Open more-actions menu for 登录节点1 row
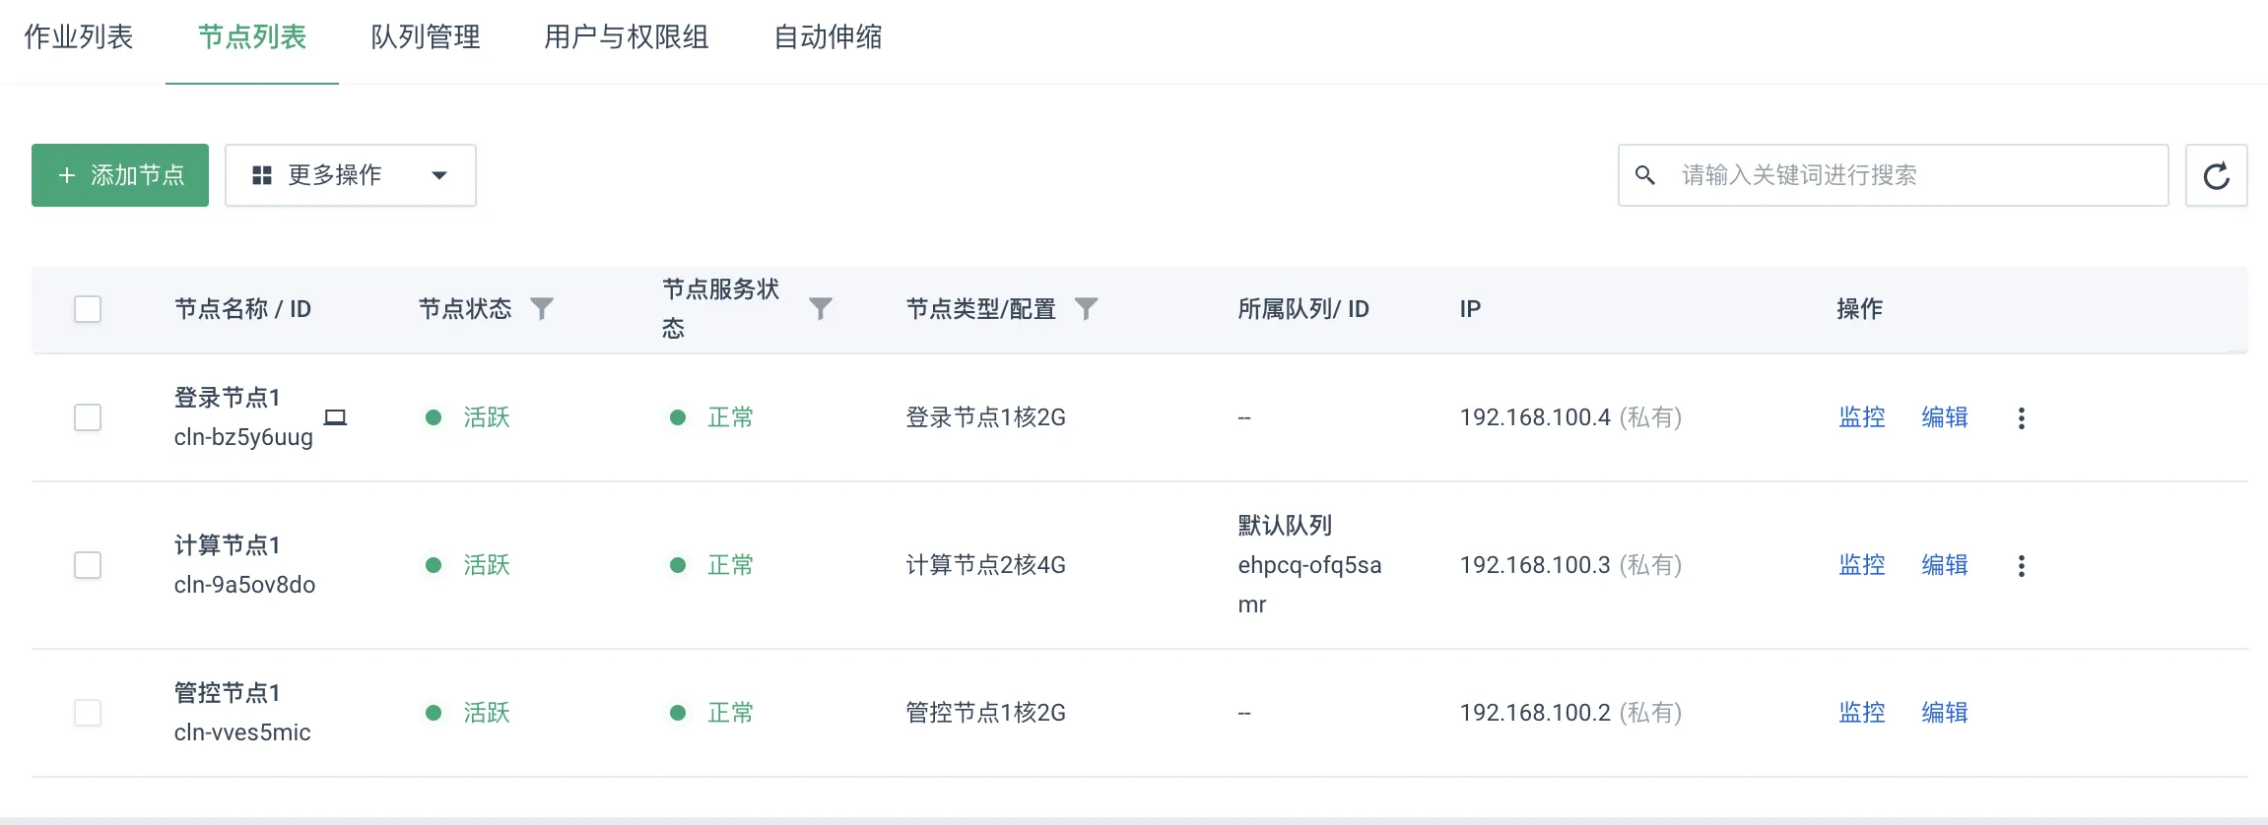 point(2021,417)
